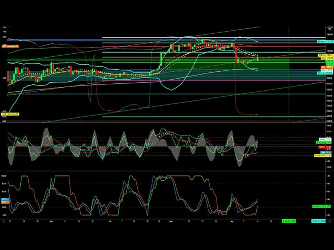Click the Aug label on the time axis

click(171, 221)
